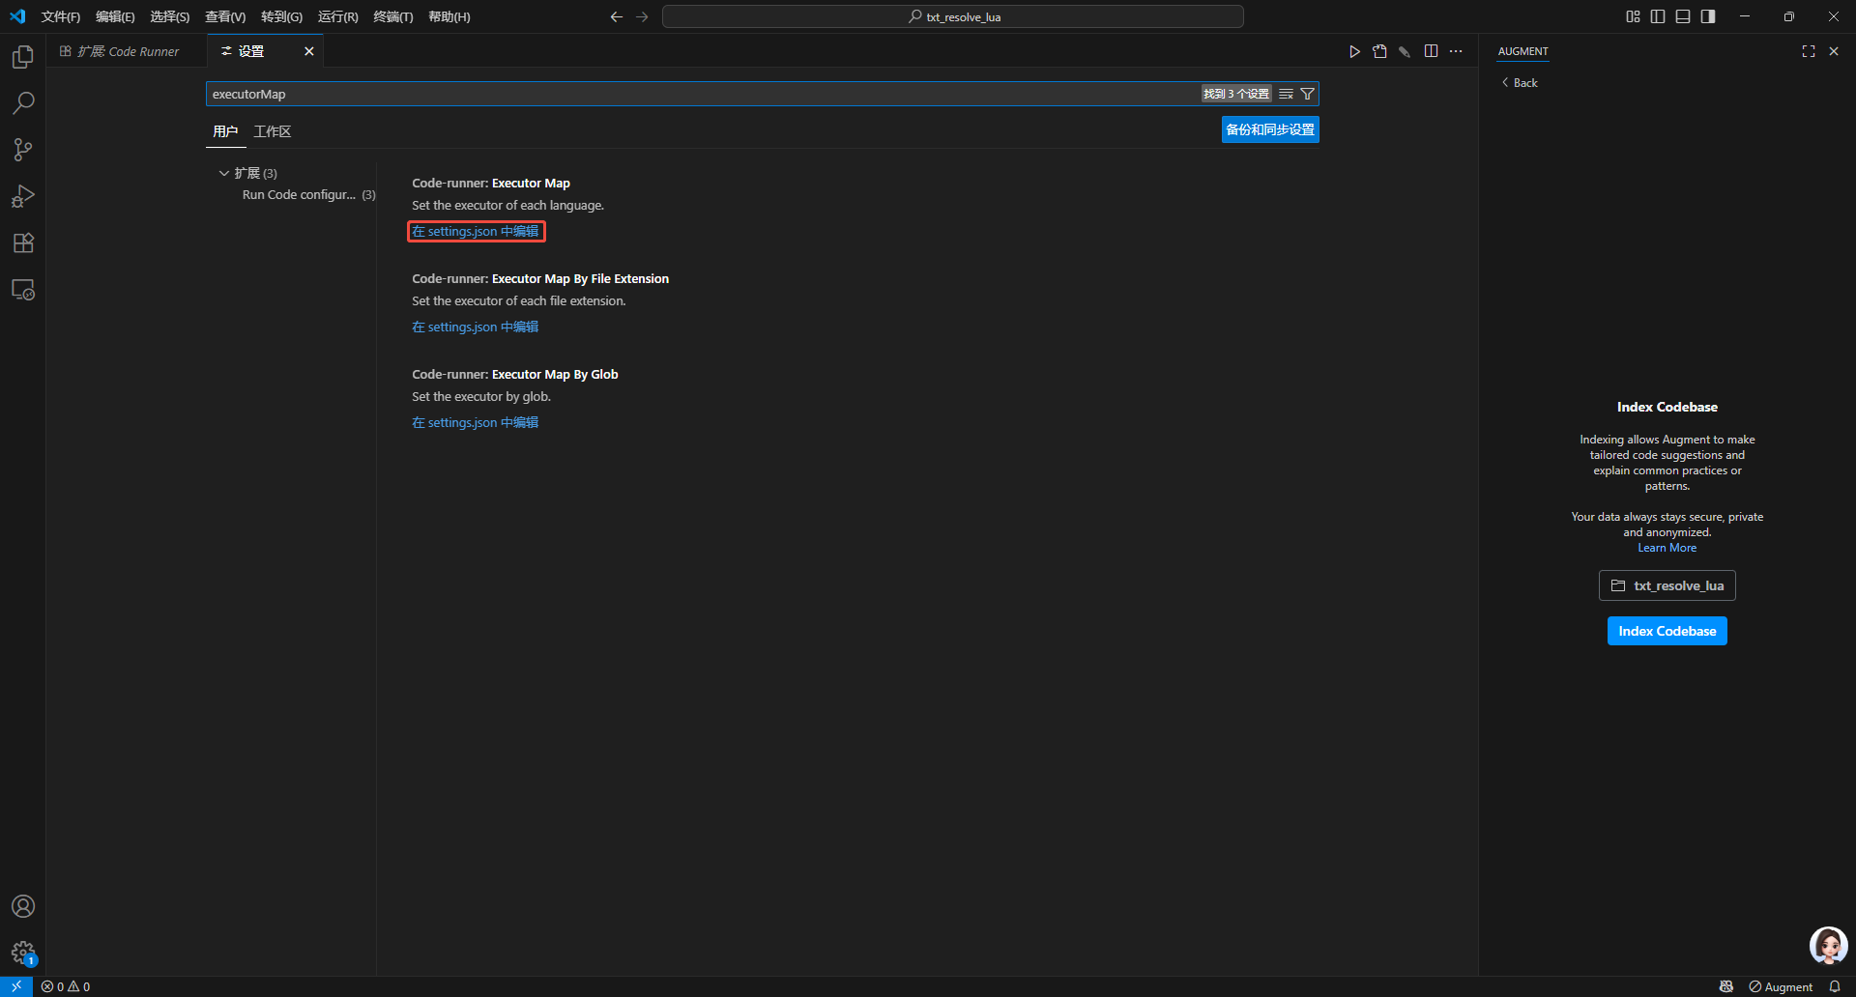Open Customize Layout icon
Viewport: 1856px width, 997px height.
coord(1633,16)
